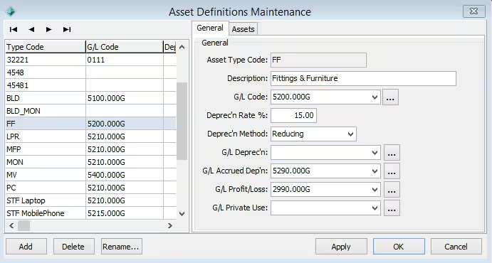492x263 pixels.
Task: Select the PC type code row
Action: pyautogui.click(x=90, y=188)
